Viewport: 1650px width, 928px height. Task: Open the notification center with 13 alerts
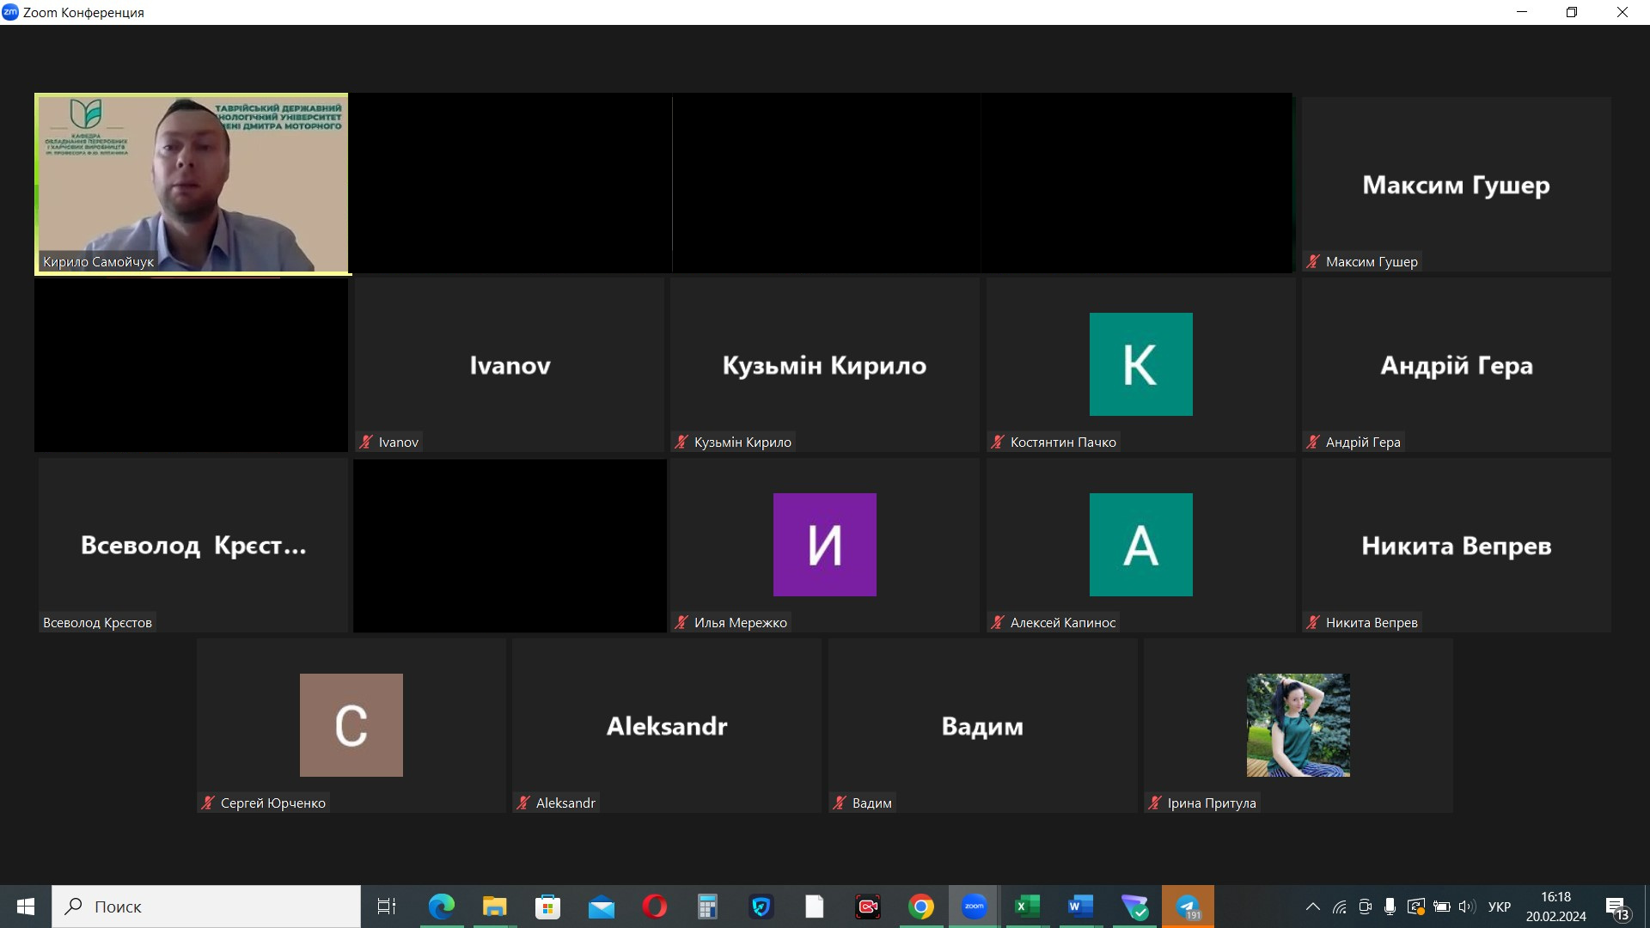click(x=1616, y=907)
